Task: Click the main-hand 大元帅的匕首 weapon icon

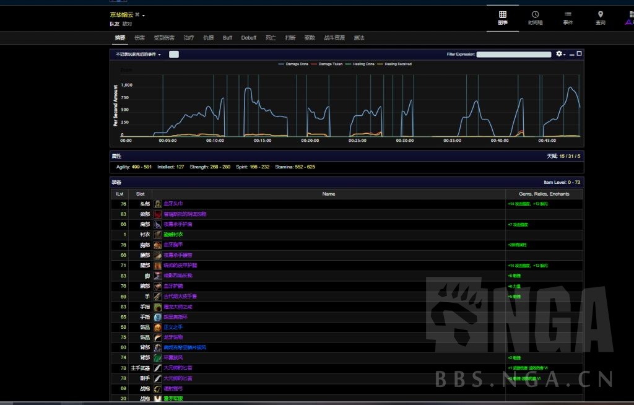Action: [158, 368]
